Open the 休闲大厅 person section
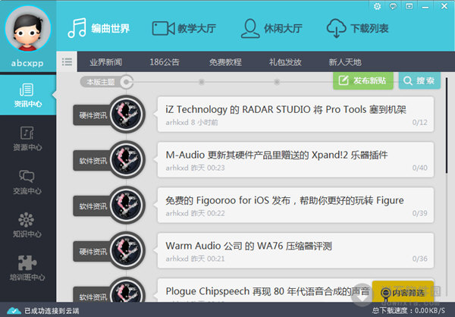Viewport: 455px width, 317px height. click(271, 28)
